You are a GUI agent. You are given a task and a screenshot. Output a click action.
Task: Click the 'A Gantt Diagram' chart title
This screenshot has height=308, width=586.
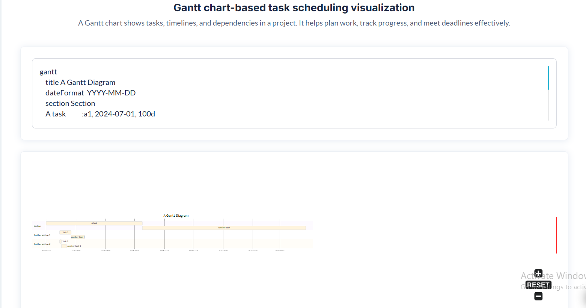coord(176,216)
